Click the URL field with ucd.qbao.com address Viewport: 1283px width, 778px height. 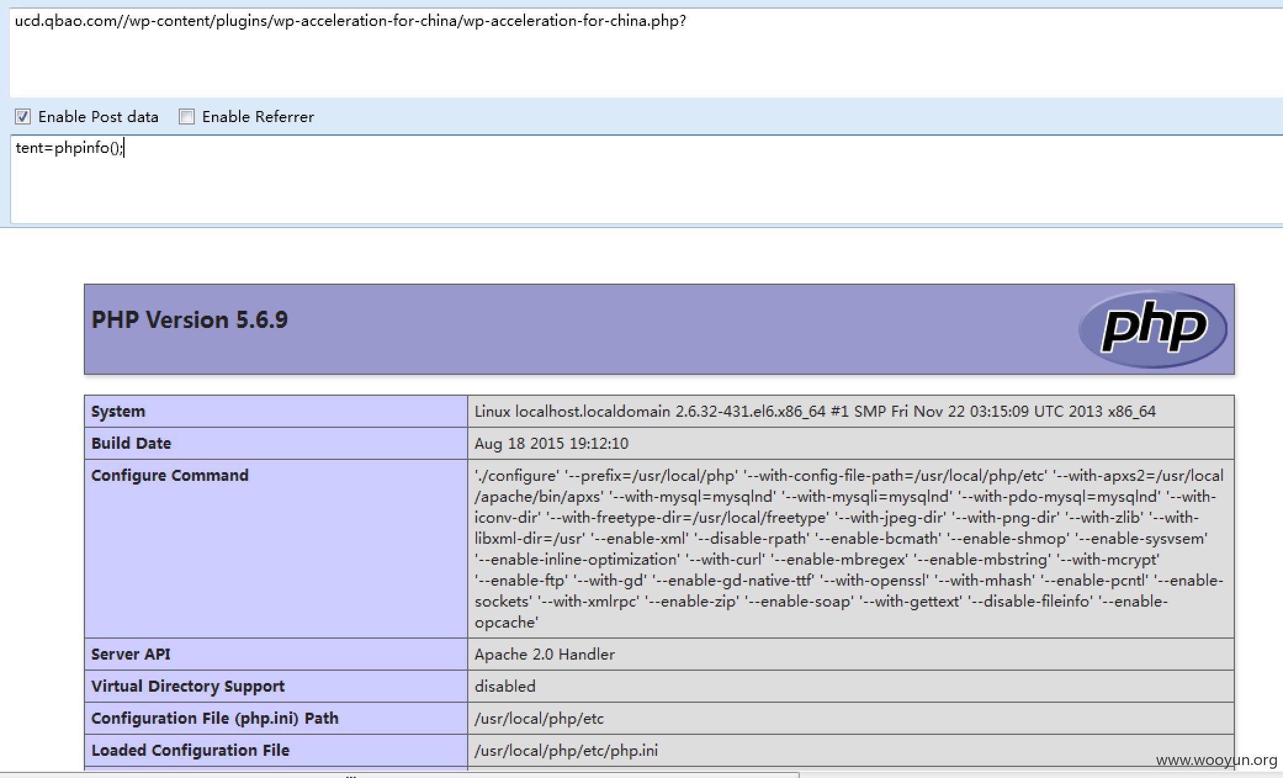click(646, 52)
